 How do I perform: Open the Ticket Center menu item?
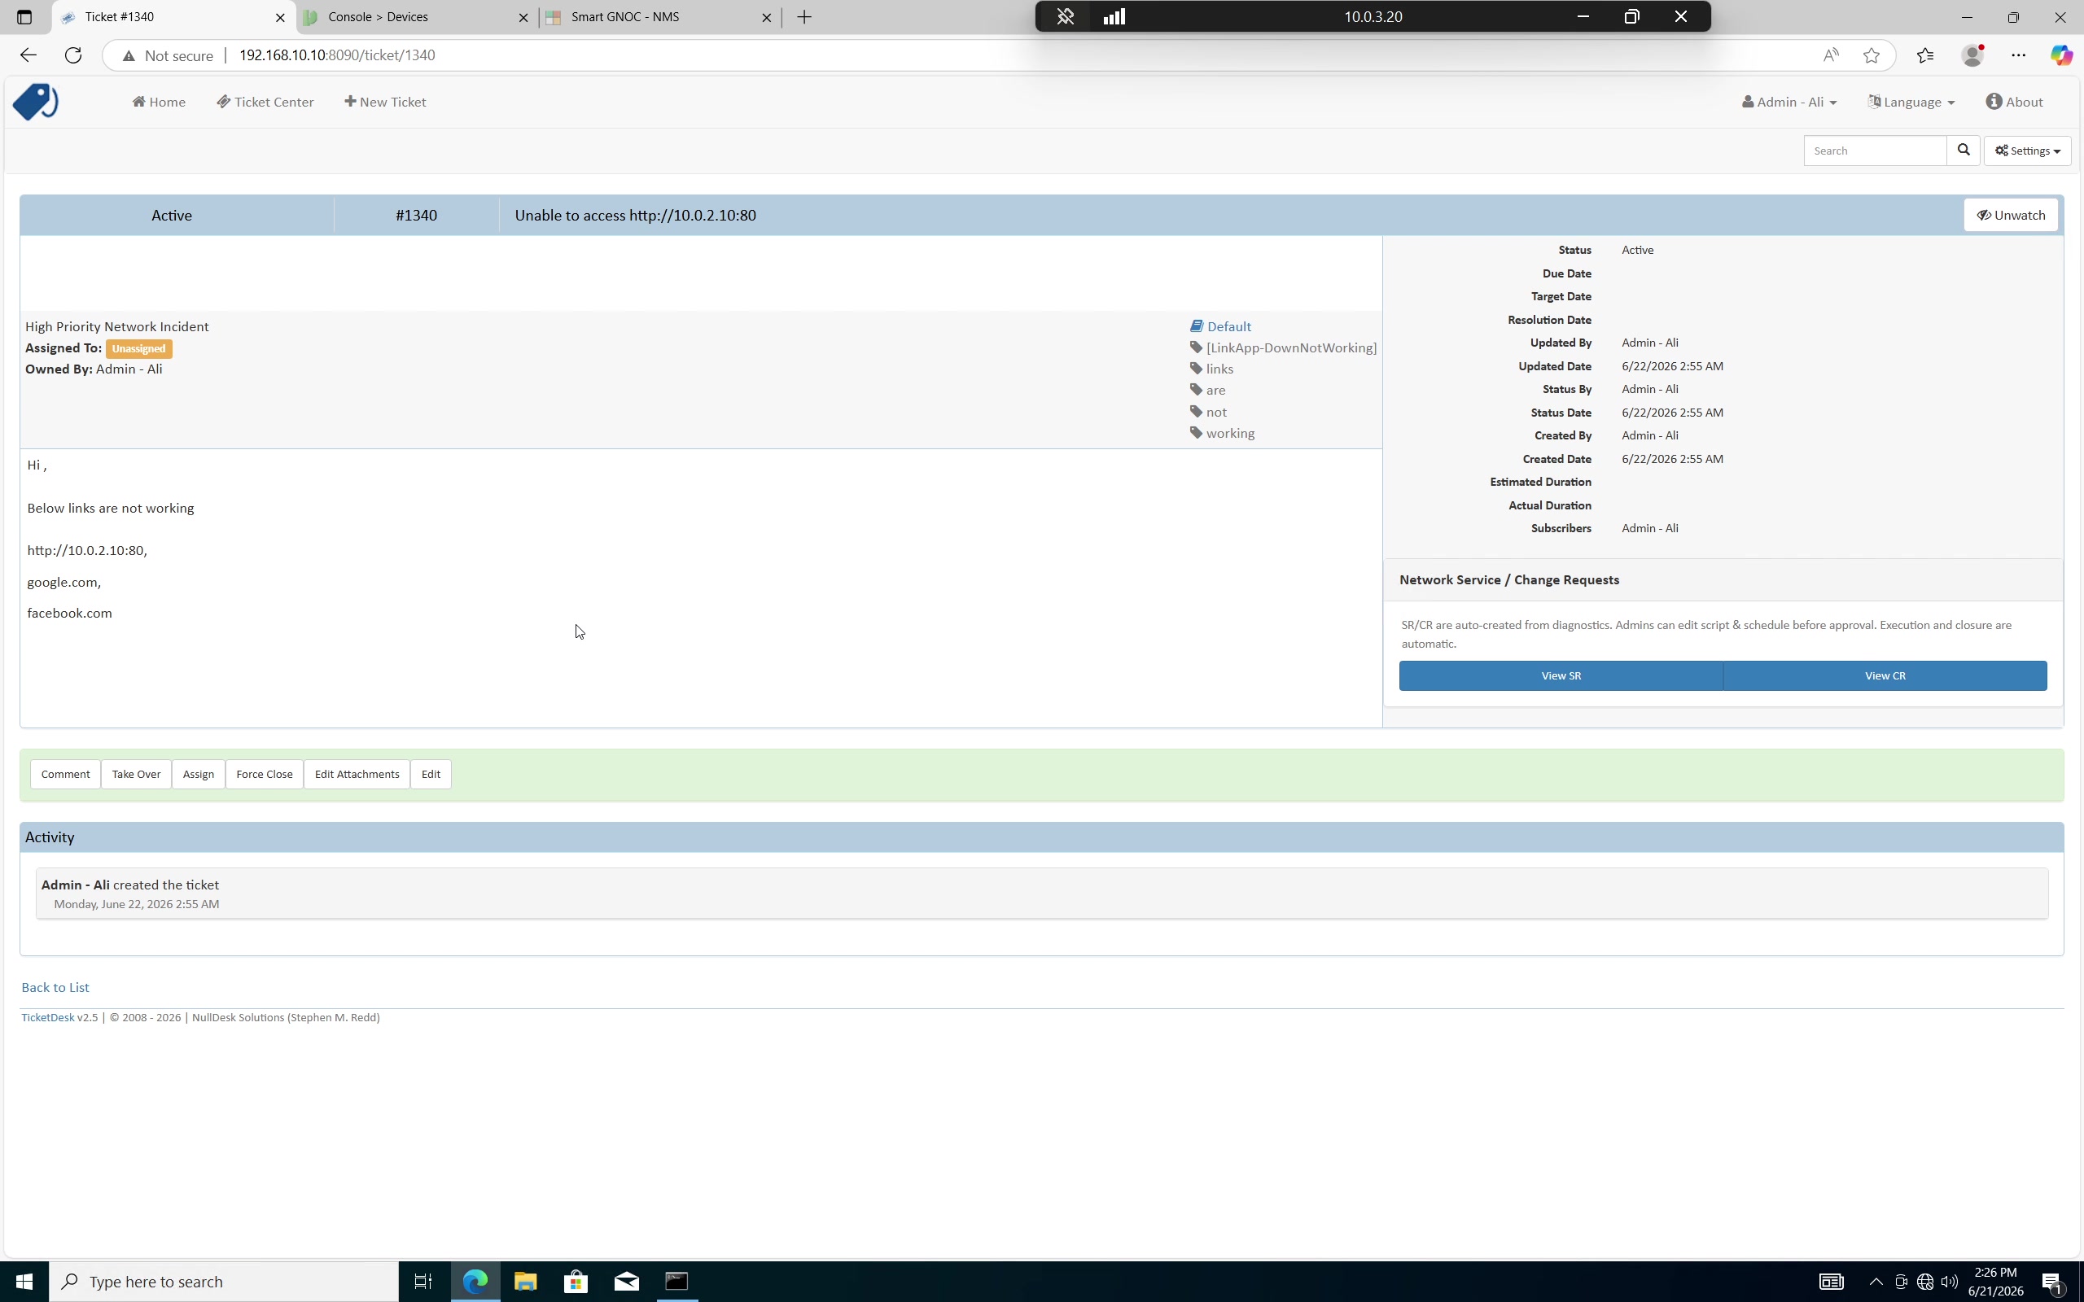point(265,102)
